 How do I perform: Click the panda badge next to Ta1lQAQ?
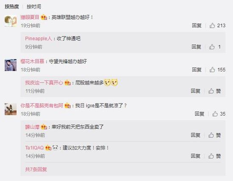[55, 148]
